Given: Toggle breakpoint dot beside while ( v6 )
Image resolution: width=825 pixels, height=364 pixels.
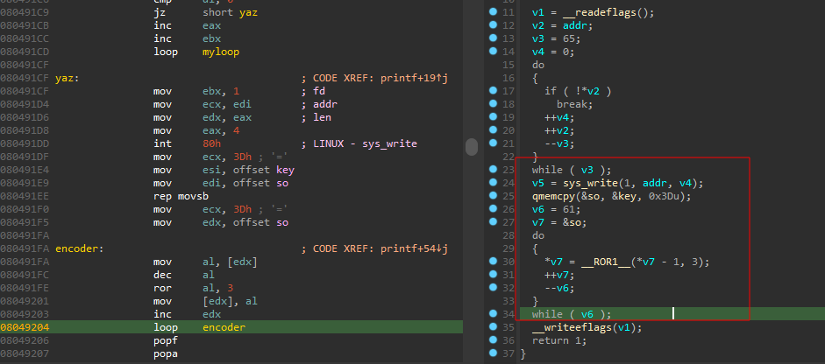Looking at the screenshot, I should point(493,313).
